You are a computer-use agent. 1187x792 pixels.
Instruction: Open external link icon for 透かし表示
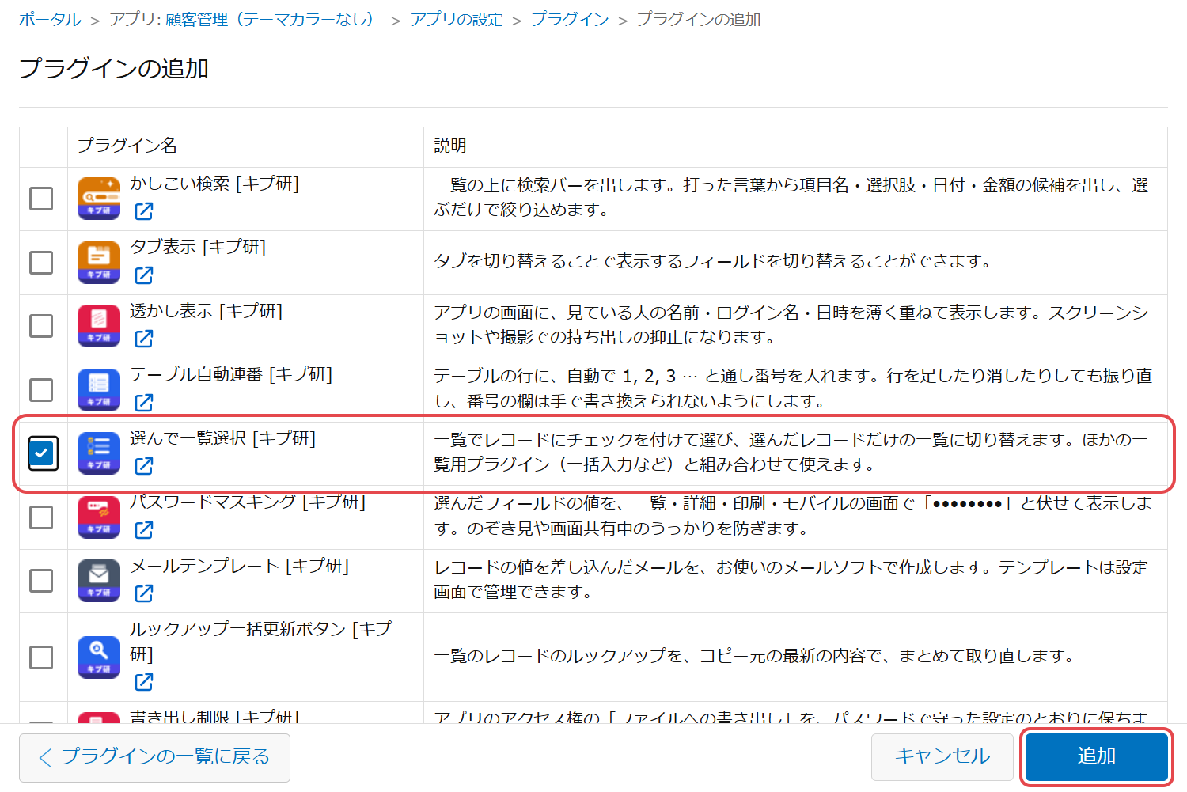coord(144,339)
